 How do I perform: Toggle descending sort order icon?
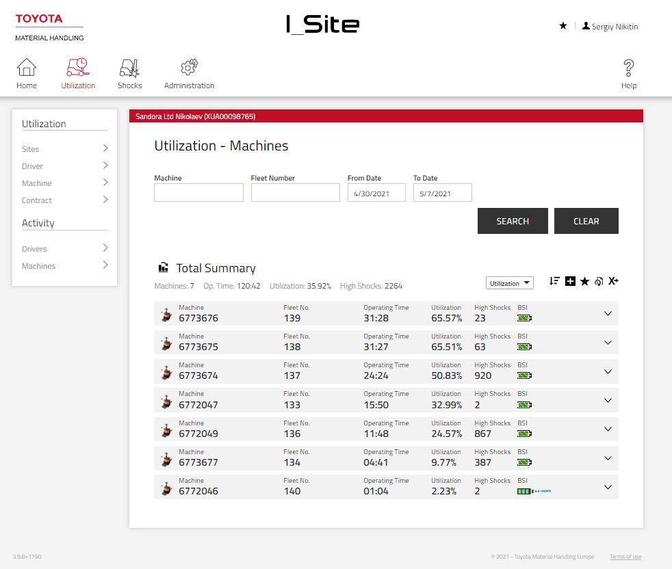click(554, 281)
